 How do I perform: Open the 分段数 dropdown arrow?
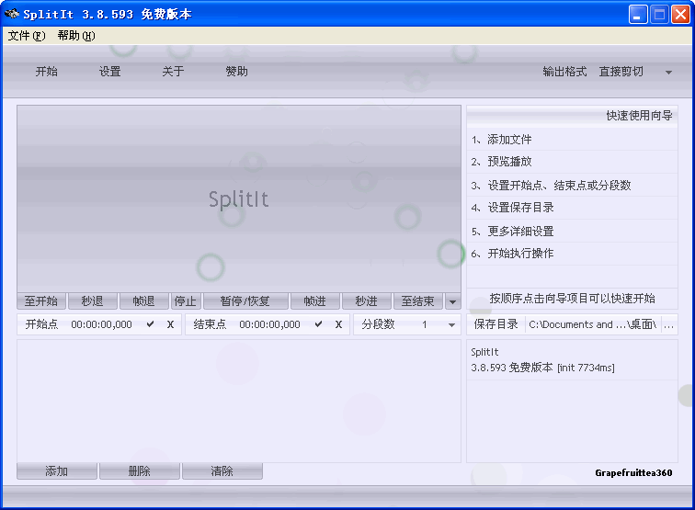pos(451,324)
